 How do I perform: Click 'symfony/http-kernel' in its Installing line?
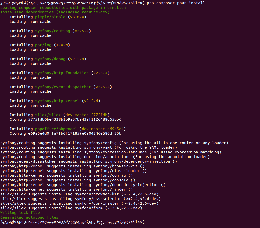pyautogui.click(x=57, y=101)
